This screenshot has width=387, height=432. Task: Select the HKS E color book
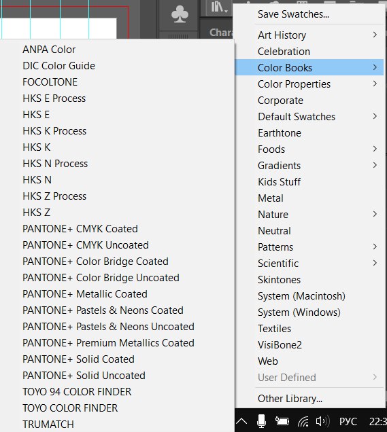[x=117, y=115]
